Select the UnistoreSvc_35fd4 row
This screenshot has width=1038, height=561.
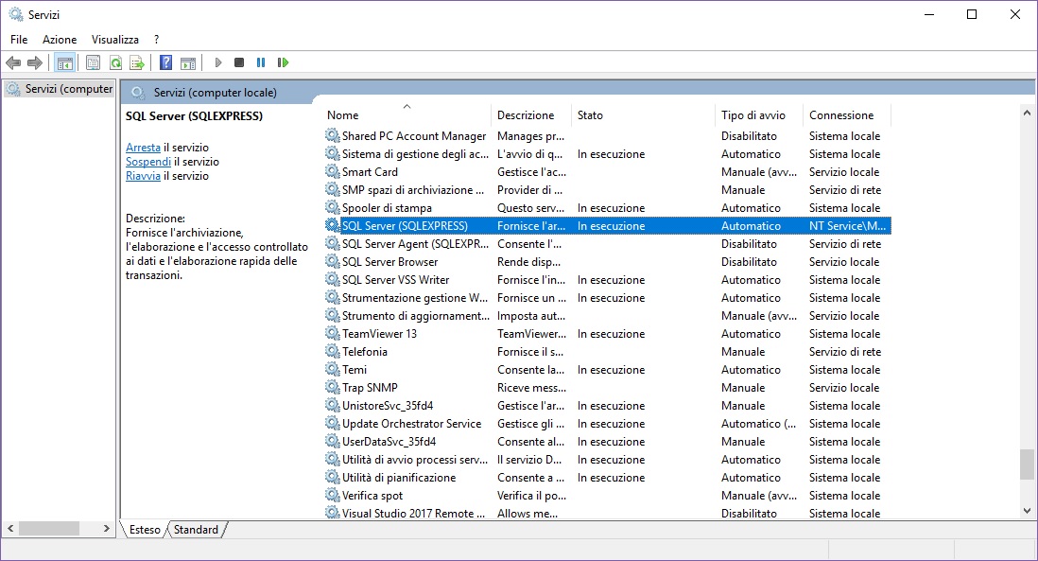(x=608, y=405)
